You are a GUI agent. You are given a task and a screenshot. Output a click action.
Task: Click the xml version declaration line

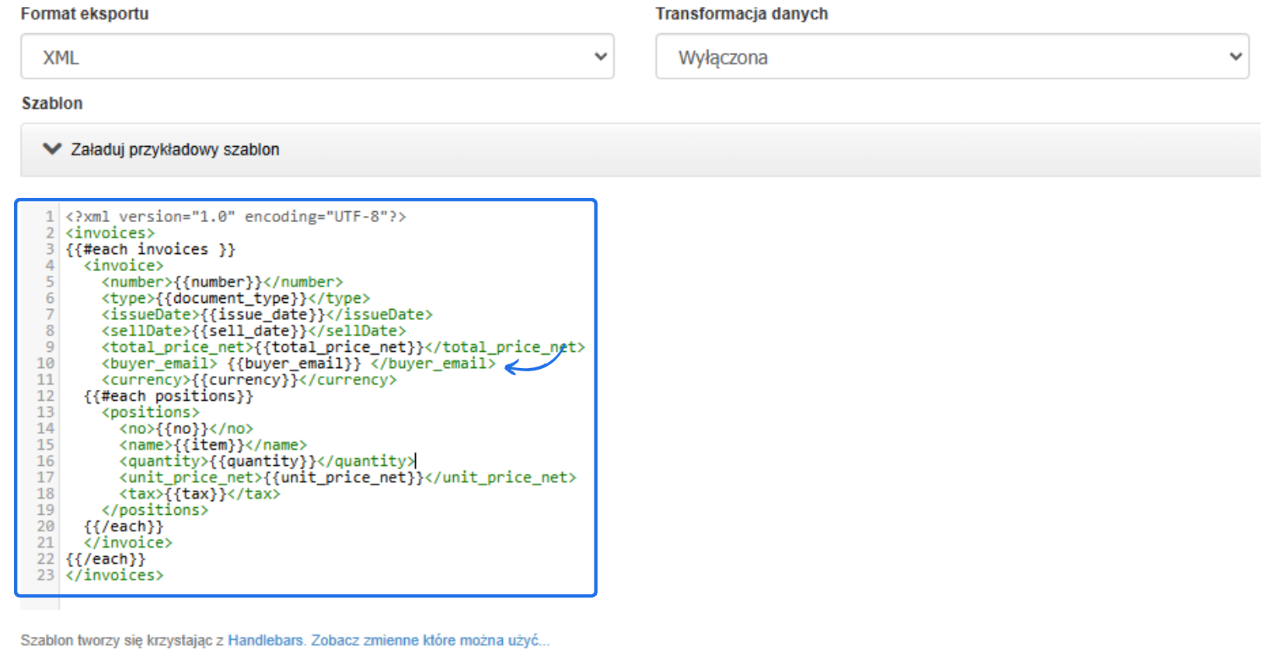tap(236, 217)
